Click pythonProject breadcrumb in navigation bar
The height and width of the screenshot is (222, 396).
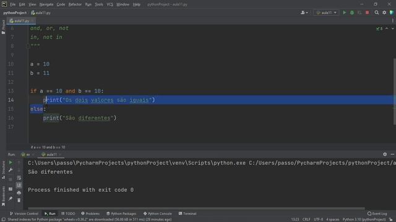click(x=15, y=12)
